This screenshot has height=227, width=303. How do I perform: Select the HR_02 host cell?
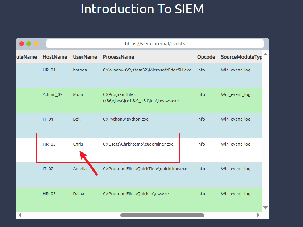click(49, 144)
